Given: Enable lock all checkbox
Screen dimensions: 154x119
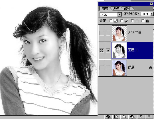Looking at the screenshot, I should tap(143, 21).
